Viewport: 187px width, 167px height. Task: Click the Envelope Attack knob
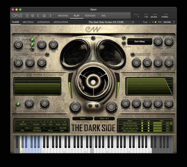point(125,104)
